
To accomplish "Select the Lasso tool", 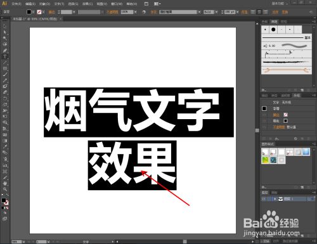I will click(x=5, y=44).
